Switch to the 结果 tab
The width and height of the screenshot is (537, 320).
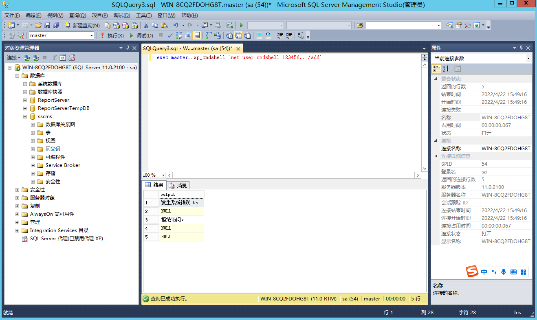(x=154, y=185)
